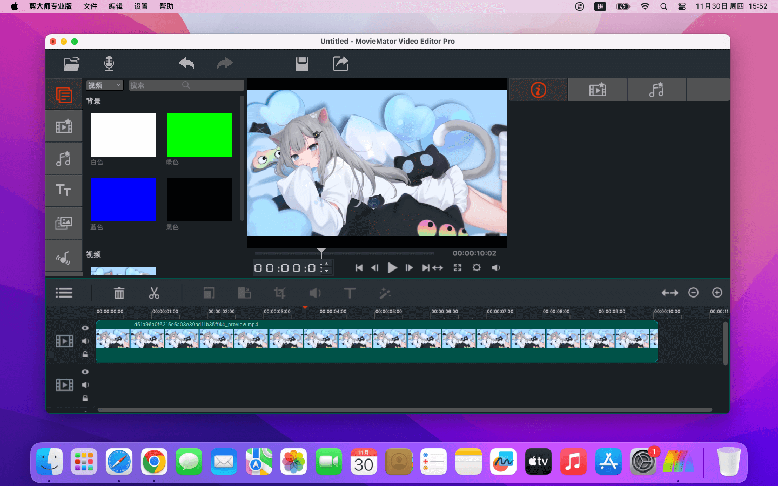This screenshot has height=486, width=778.
Task: Increment timecode with stepper arrows
Action: coord(326,265)
